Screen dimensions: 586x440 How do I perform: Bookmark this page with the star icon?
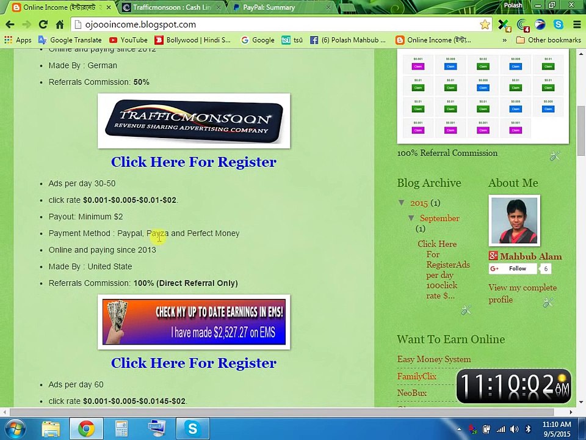click(x=485, y=24)
